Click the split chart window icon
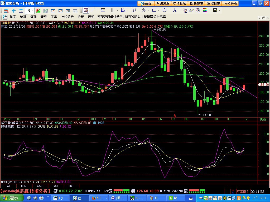Screen dimensions: 270x202 coord(68,11)
